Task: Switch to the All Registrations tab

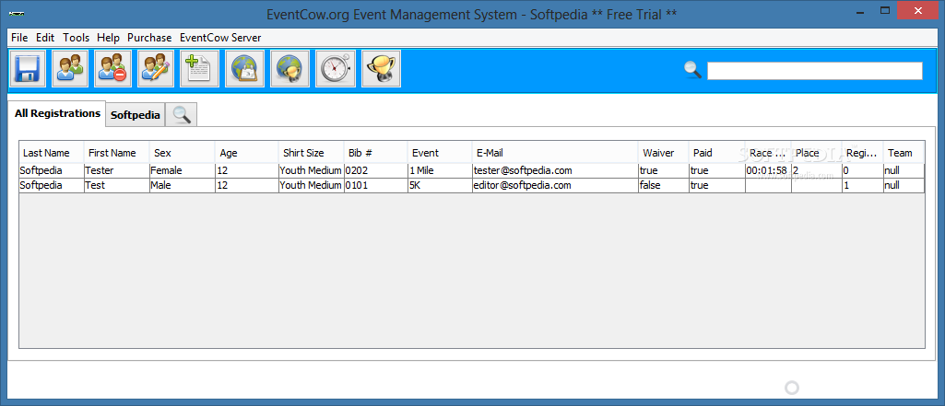Action: tap(57, 113)
